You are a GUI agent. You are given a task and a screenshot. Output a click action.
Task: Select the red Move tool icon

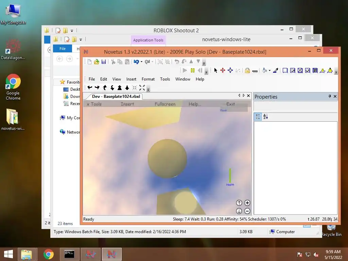point(223,70)
